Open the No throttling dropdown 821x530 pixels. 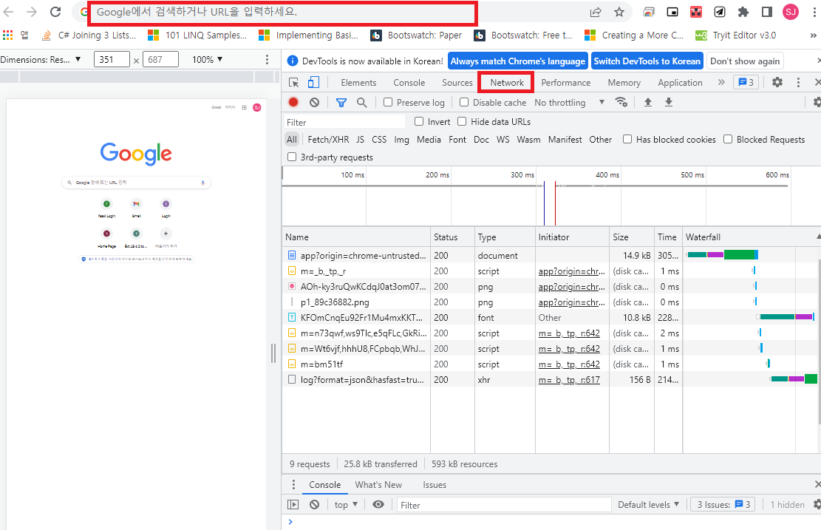click(x=569, y=103)
